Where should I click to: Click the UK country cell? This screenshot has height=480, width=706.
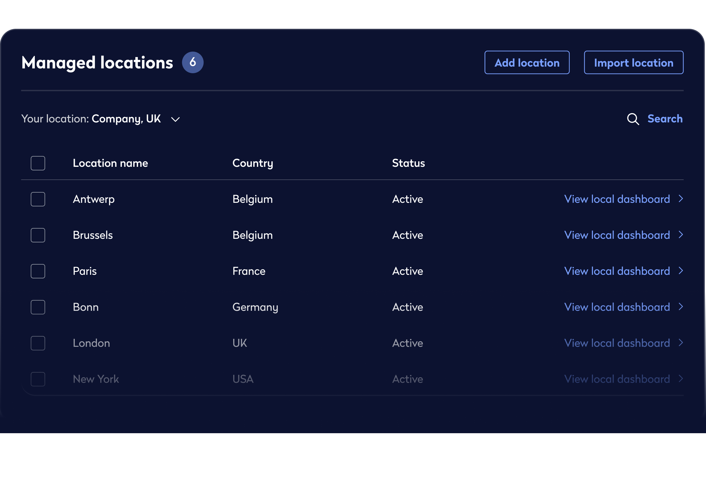(x=240, y=343)
